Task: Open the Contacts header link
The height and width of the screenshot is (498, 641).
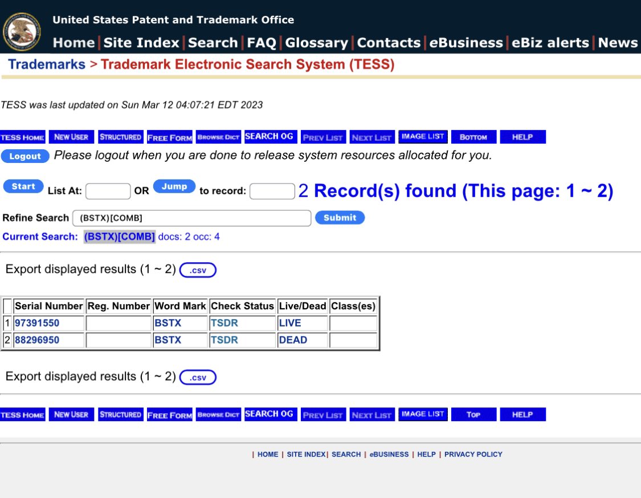Action: (389, 43)
